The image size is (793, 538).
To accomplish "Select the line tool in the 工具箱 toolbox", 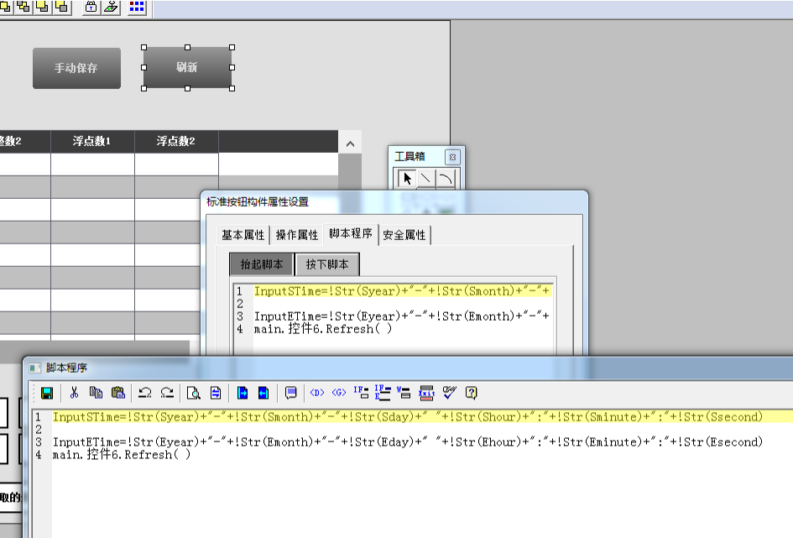I will (x=425, y=179).
